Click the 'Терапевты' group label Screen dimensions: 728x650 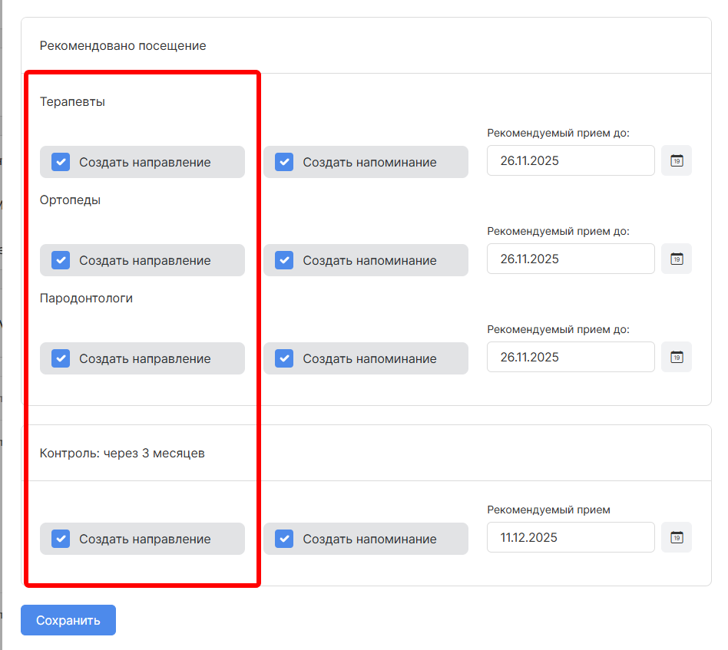pyautogui.click(x=72, y=102)
